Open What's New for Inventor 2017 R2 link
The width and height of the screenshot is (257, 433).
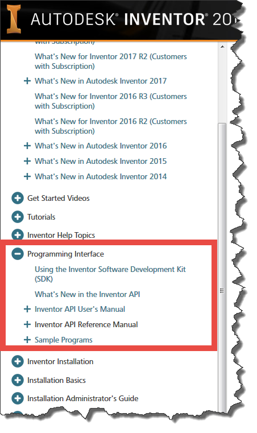[x=111, y=61]
